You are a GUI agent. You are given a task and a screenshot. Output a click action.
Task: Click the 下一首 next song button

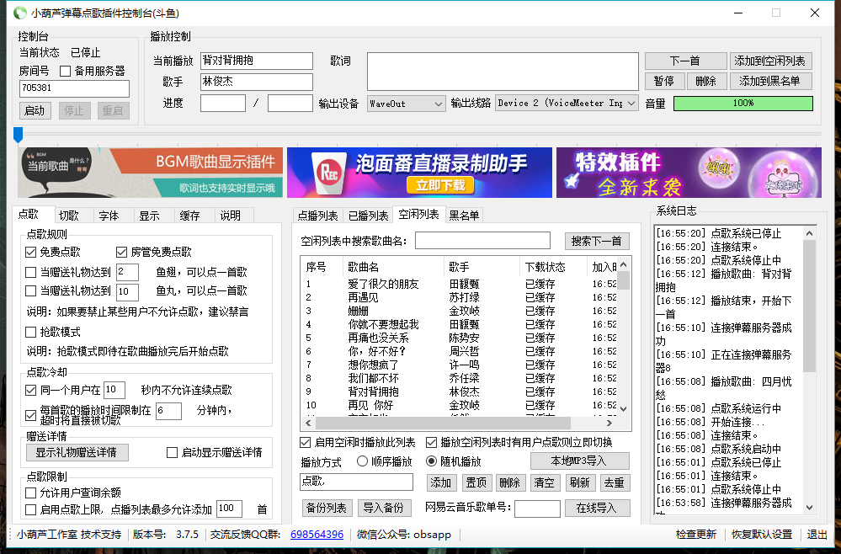tap(686, 60)
